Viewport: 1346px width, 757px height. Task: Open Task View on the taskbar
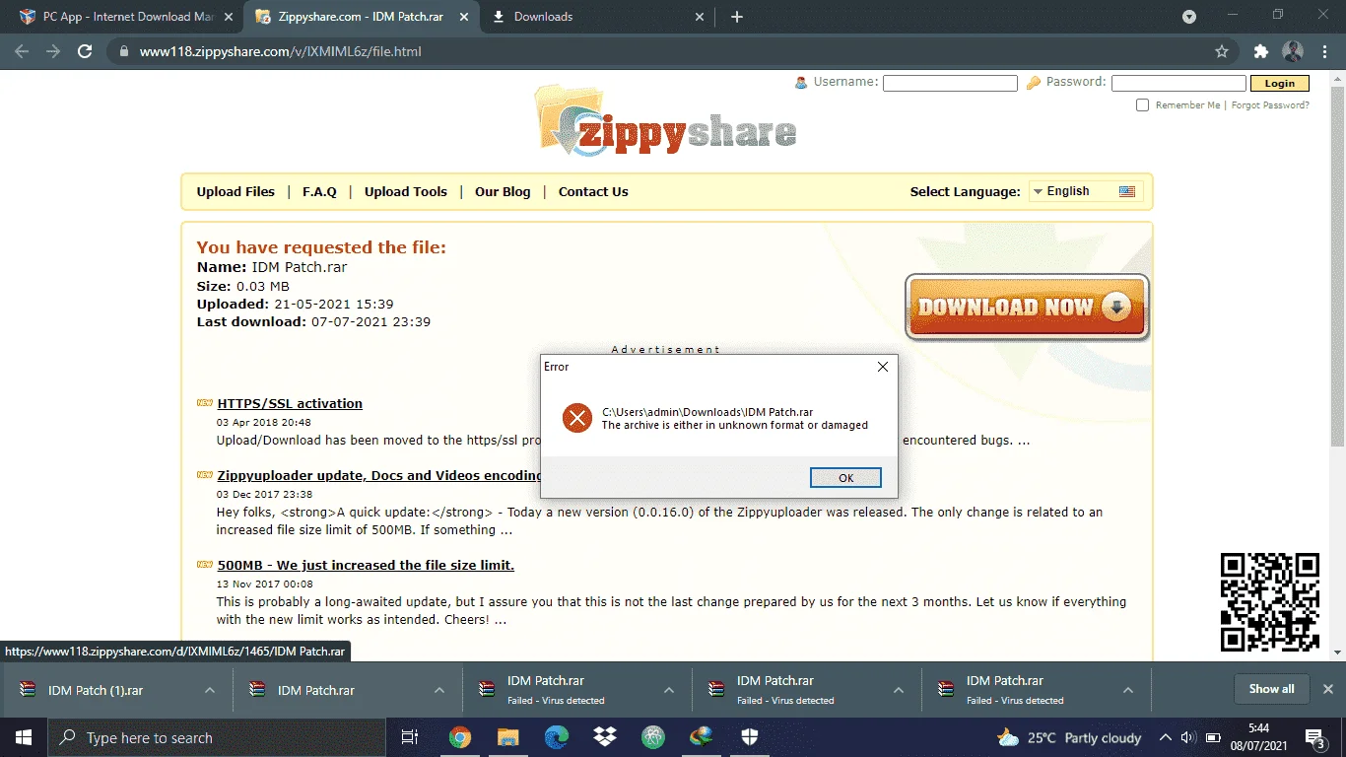click(x=411, y=737)
